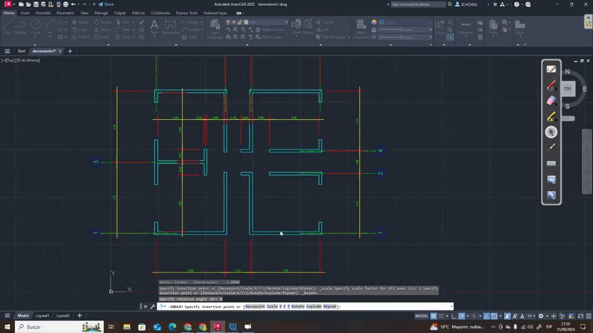Screen dimensions: 593x333
Task: Open the Insert ribbon tab
Action: click(25, 13)
